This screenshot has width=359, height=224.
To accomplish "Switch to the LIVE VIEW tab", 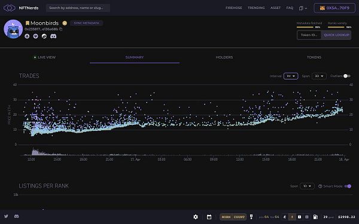I will click(45, 57).
